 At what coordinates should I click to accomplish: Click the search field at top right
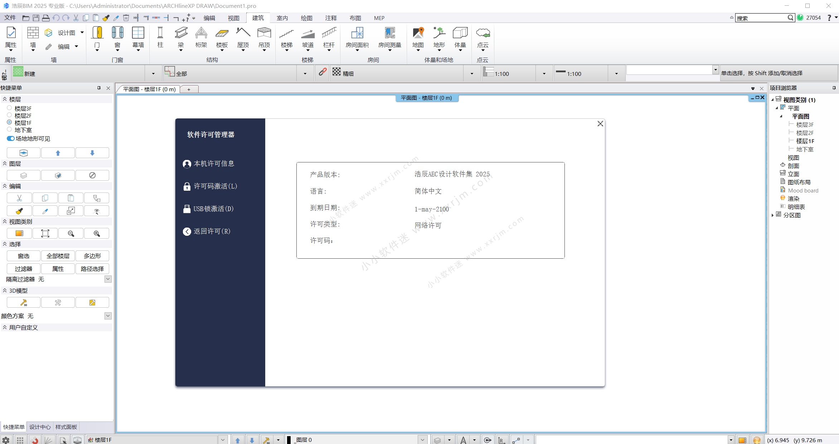click(762, 18)
